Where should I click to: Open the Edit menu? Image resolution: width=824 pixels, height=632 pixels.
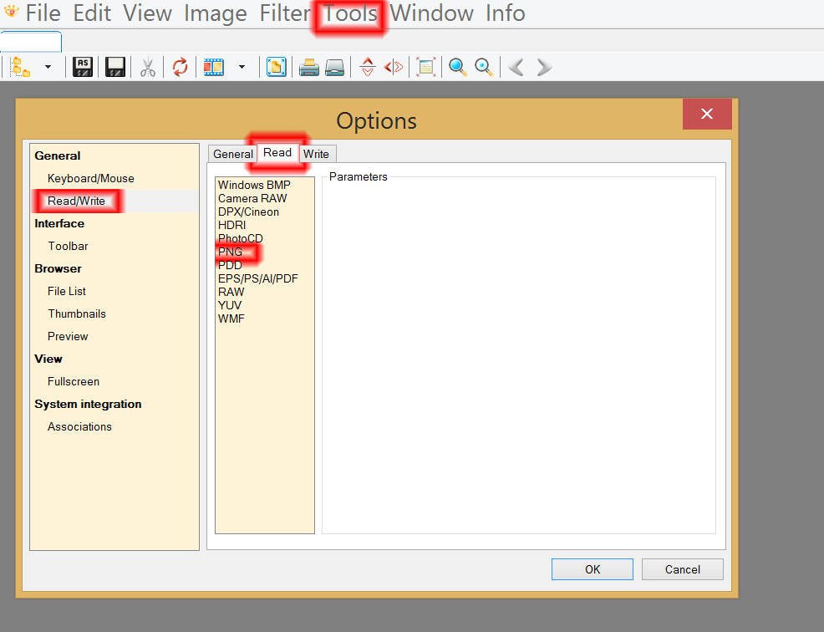tap(92, 13)
